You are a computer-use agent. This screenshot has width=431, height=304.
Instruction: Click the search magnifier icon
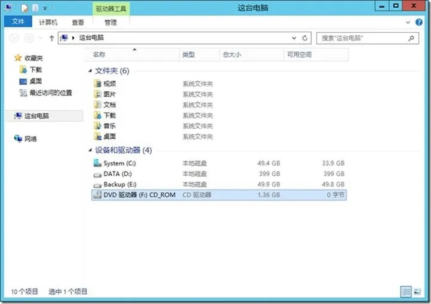click(x=411, y=38)
